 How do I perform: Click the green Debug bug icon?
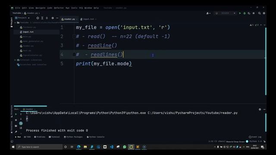click(245, 13)
